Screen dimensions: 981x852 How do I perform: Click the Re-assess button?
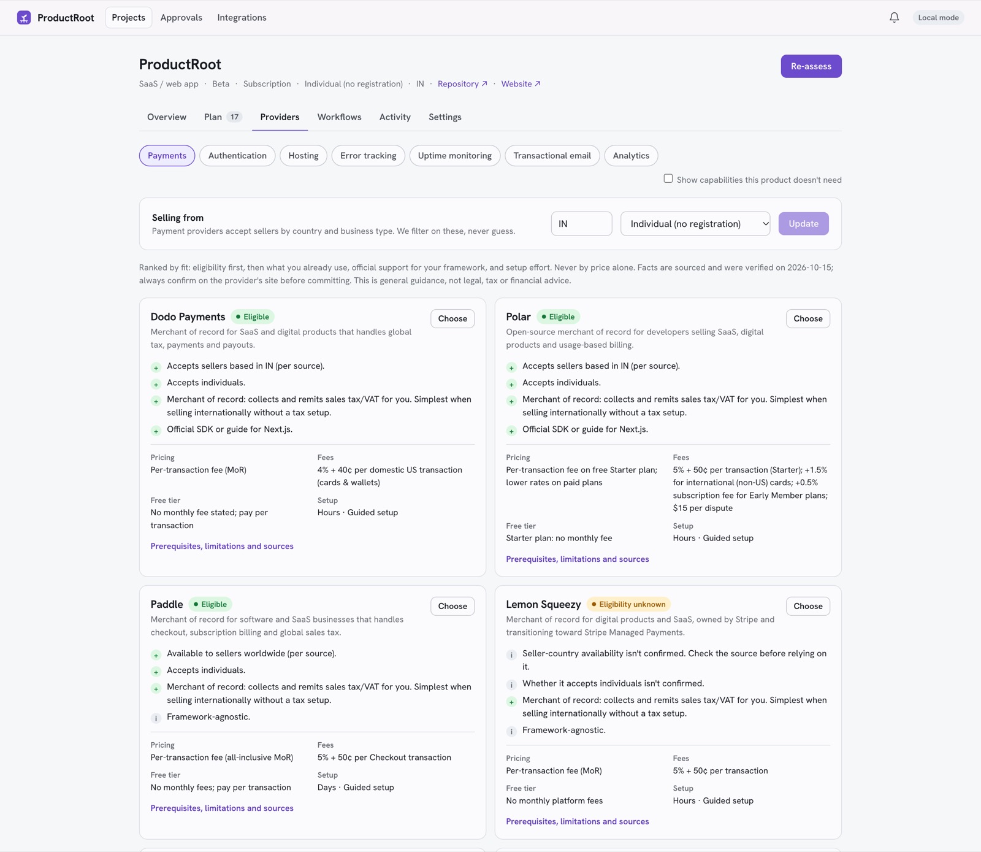pos(811,66)
